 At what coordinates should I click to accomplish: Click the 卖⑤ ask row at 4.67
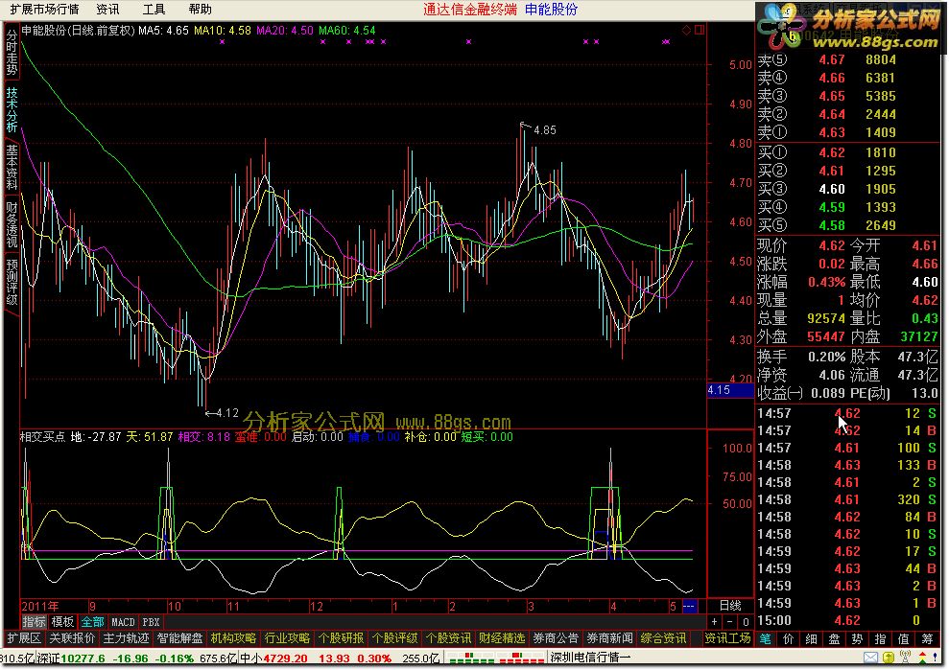(x=847, y=59)
